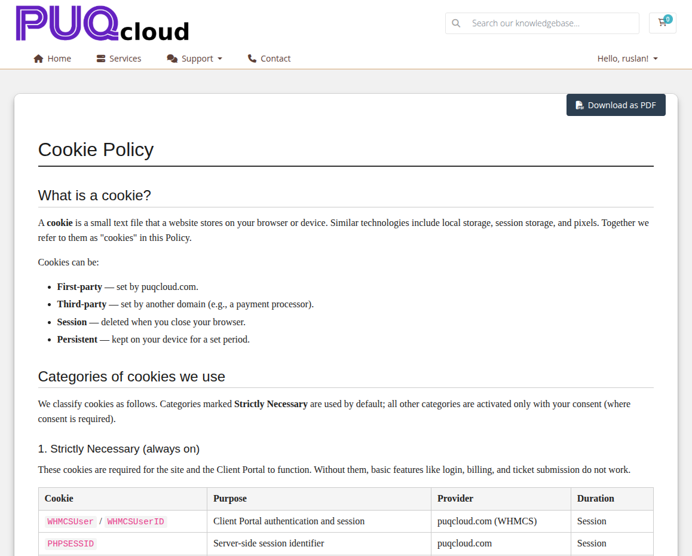The height and width of the screenshot is (556, 692).
Task: Click the Download as PDF button
Action: 616,105
